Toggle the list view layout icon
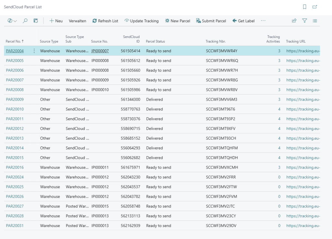The image size is (332, 239). (x=315, y=21)
